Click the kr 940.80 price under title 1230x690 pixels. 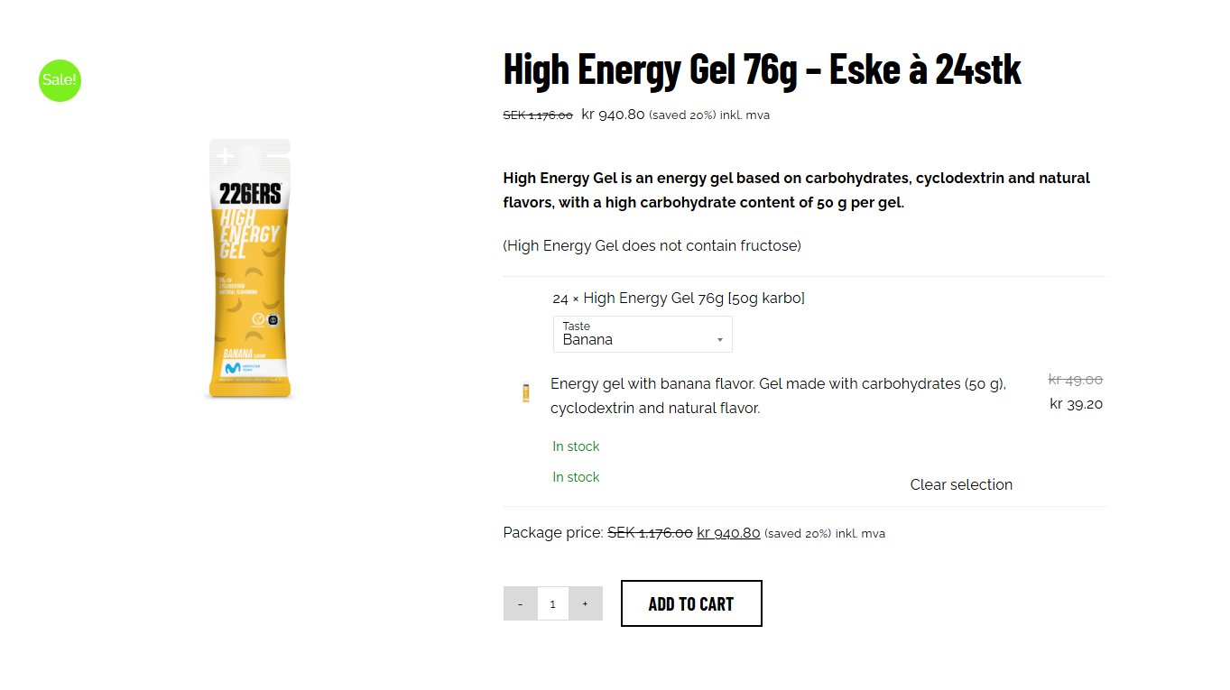click(613, 115)
